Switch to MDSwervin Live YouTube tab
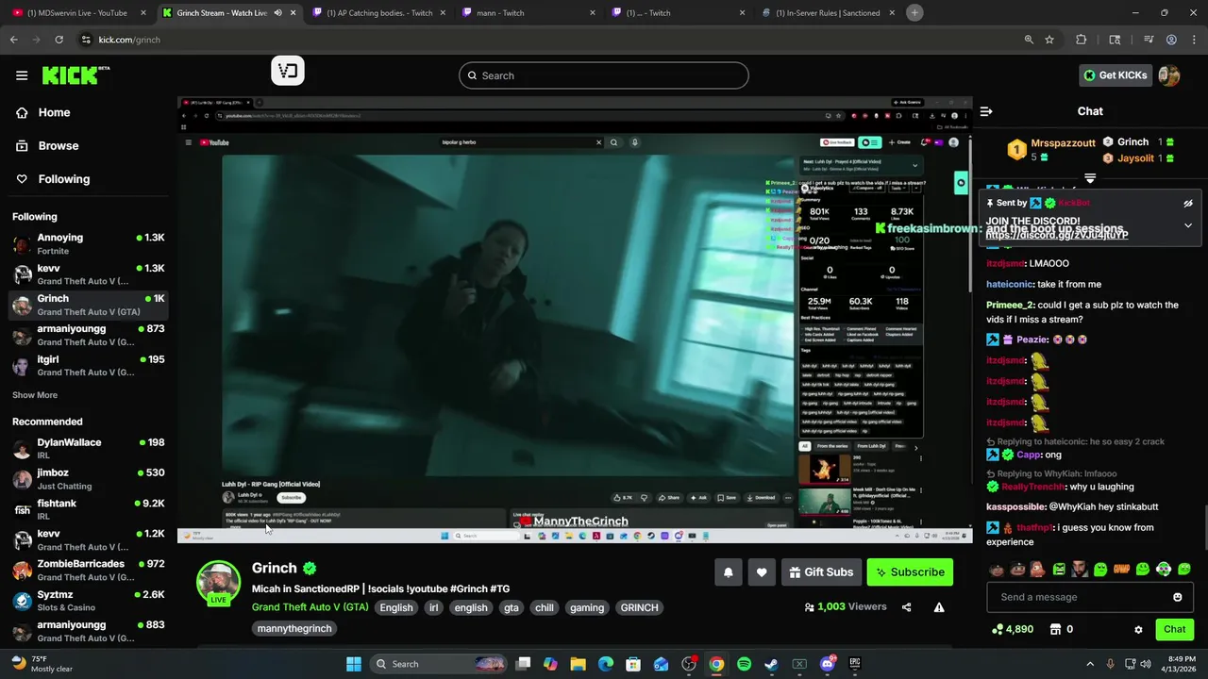This screenshot has height=679, width=1208. tap(77, 13)
